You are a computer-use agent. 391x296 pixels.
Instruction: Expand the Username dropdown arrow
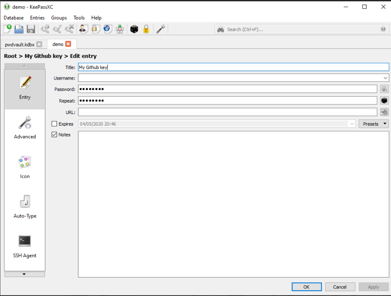pyautogui.click(x=385, y=78)
